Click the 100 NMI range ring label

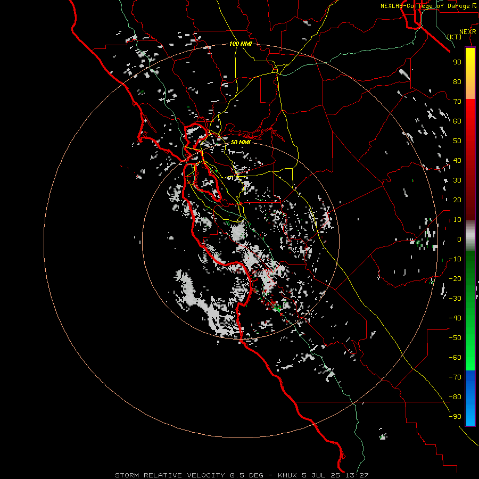[x=241, y=44]
